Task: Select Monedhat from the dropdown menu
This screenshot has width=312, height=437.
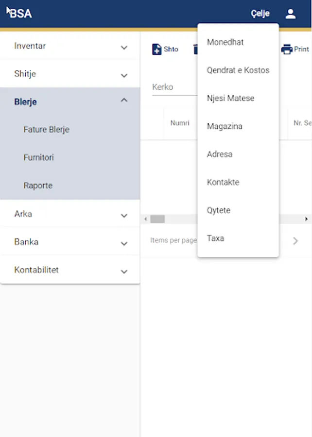Action: [225, 42]
